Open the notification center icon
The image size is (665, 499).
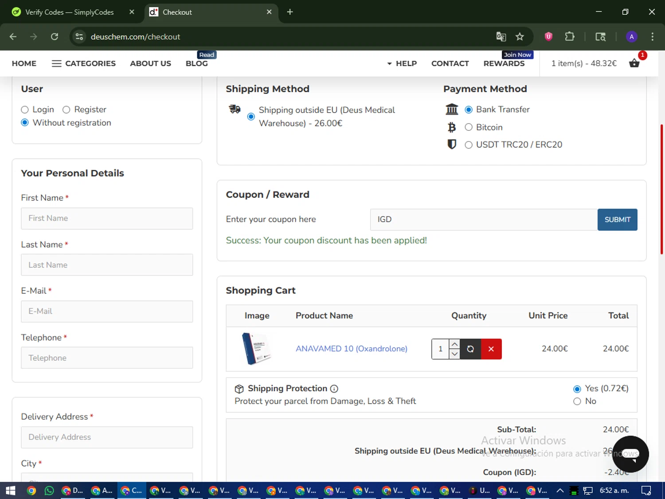(x=646, y=491)
